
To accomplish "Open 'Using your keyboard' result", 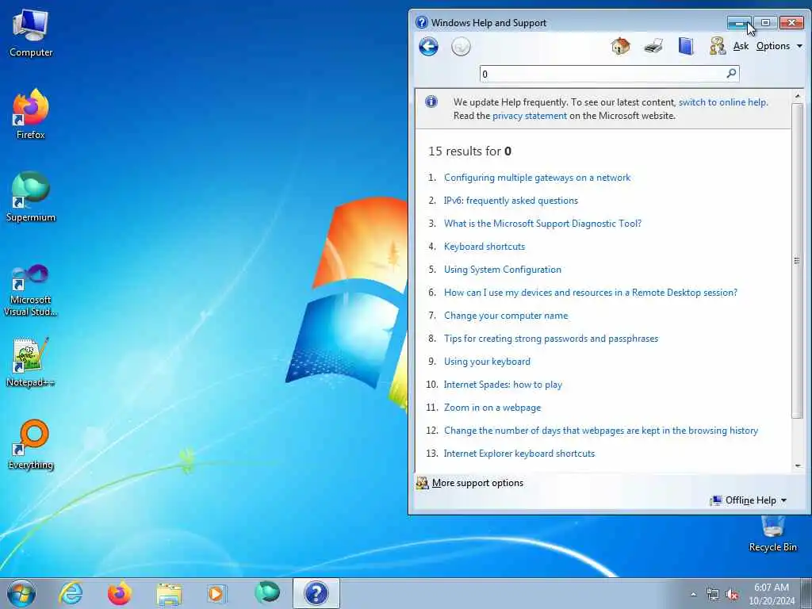I will point(487,362).
